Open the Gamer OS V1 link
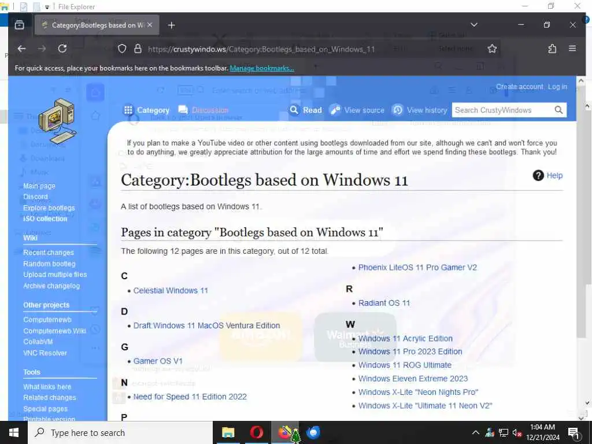Screen dimensions: 592x444 pos(158,361)
